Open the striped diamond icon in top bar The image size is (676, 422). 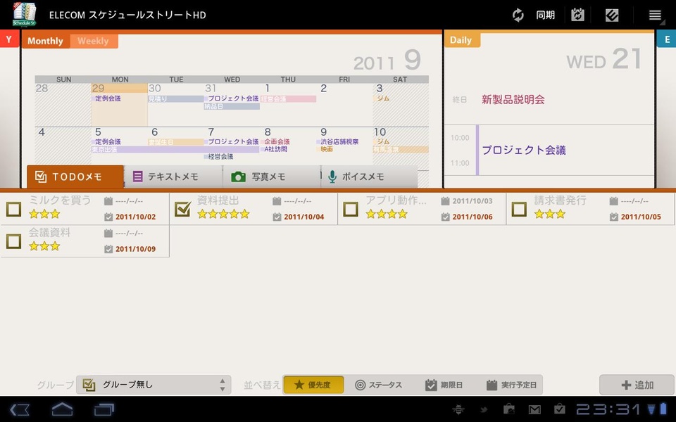612,15
